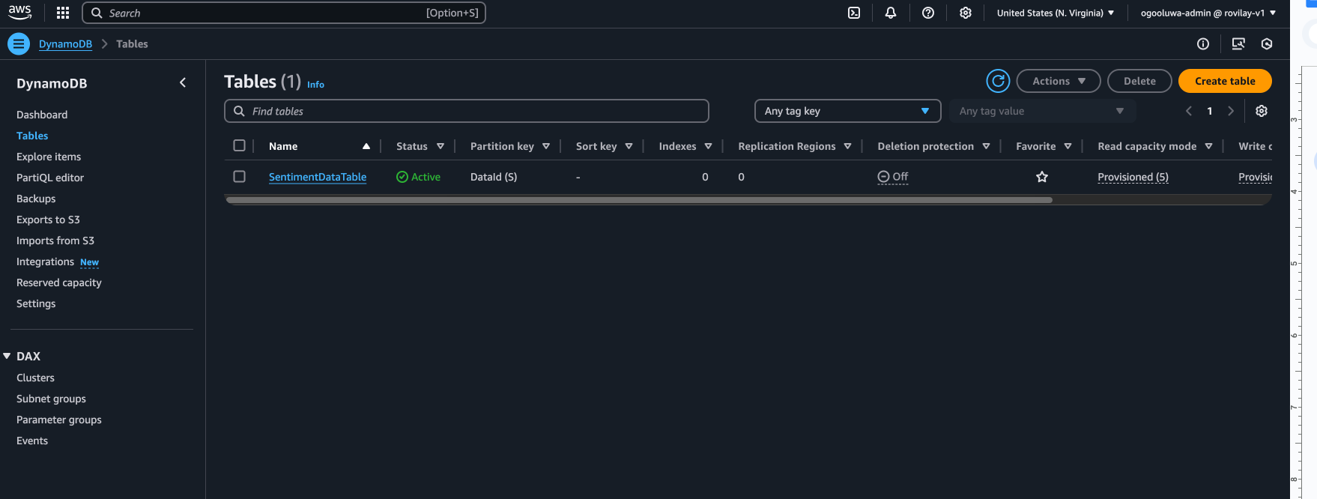Image resolution: width=1317 pixels, height=499 pixels.
Task: Sort by Indexes column
Action: pos(708,146)
